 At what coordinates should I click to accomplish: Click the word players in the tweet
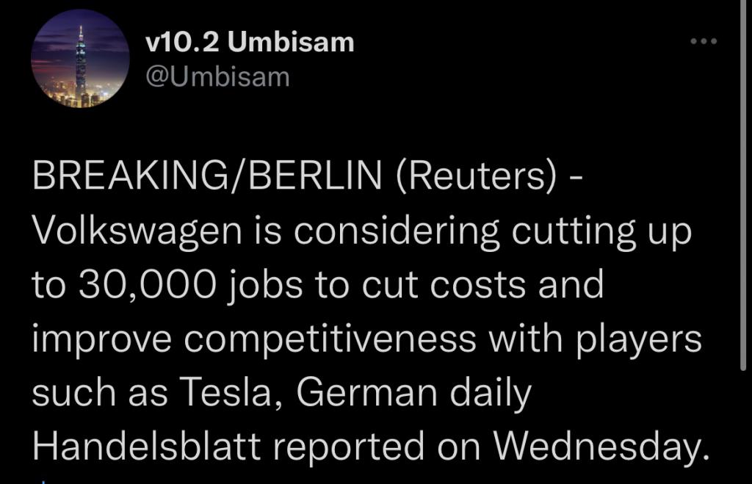[x=640, y=339]
